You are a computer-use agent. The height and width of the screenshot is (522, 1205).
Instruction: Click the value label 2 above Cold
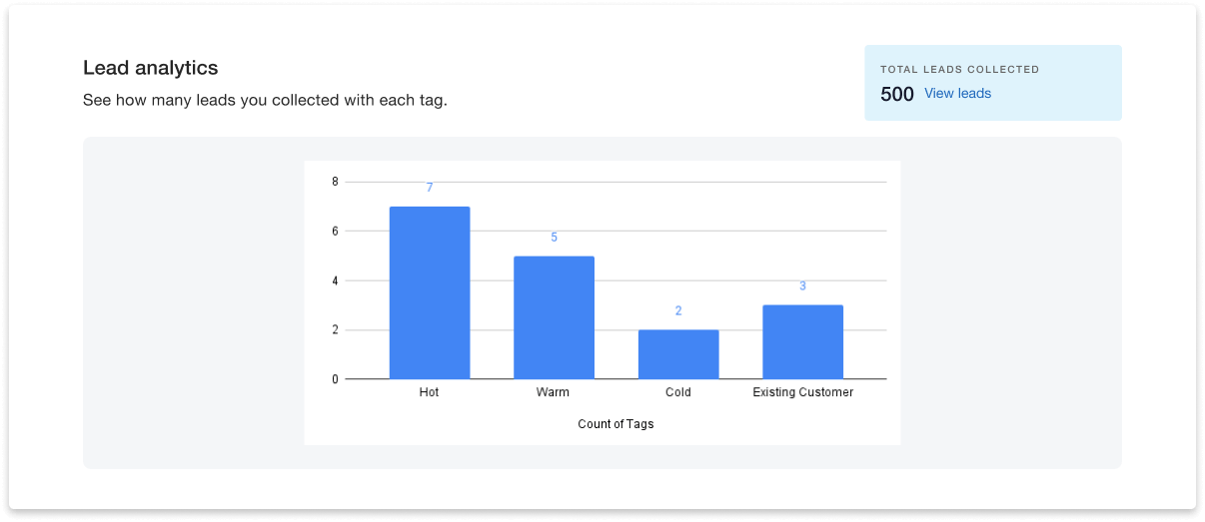coord(678,311)
